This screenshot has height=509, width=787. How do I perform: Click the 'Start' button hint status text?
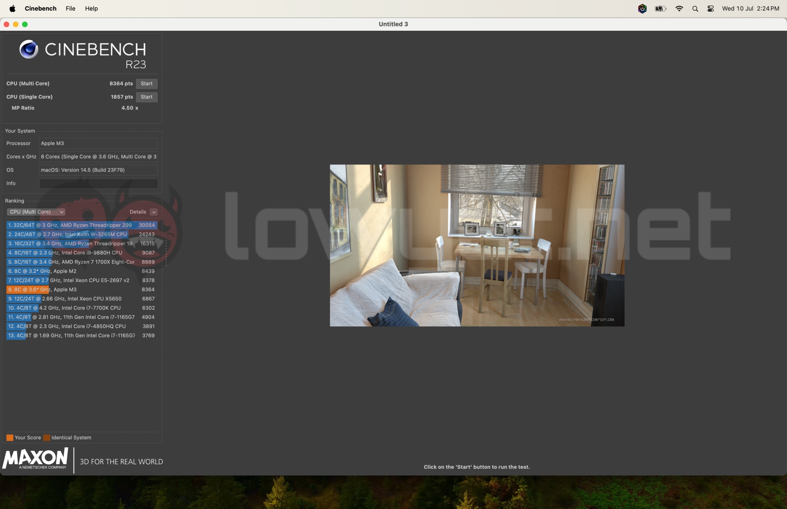tap(477, 467)
